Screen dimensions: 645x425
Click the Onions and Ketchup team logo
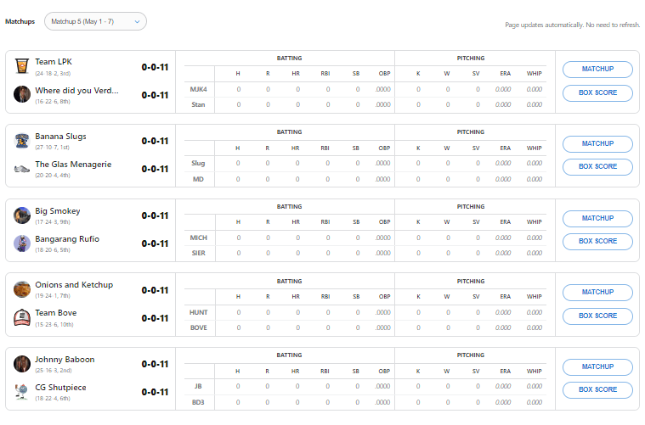(x=22, y=289)
